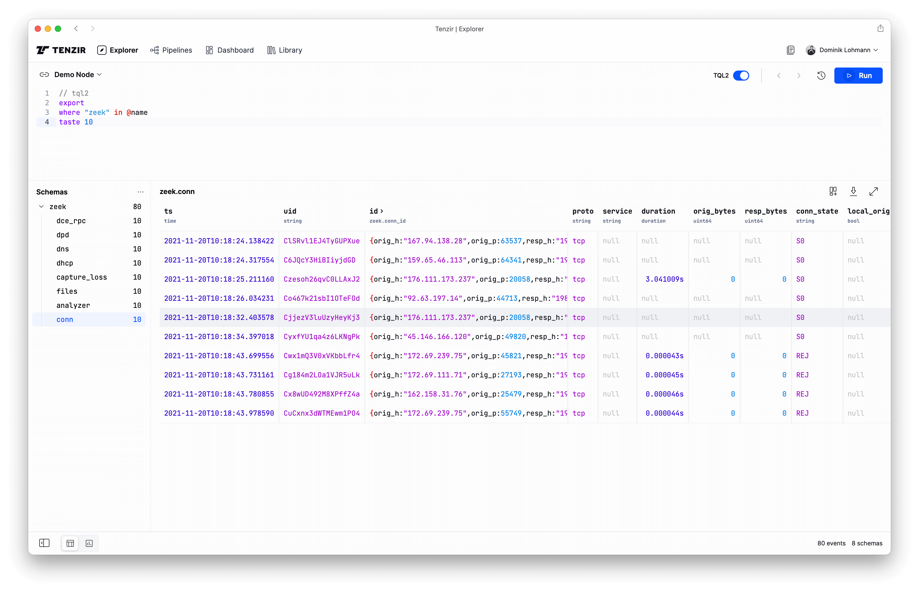Click the Tenzir logo
919x592 pixels.
tap(61, 50)
